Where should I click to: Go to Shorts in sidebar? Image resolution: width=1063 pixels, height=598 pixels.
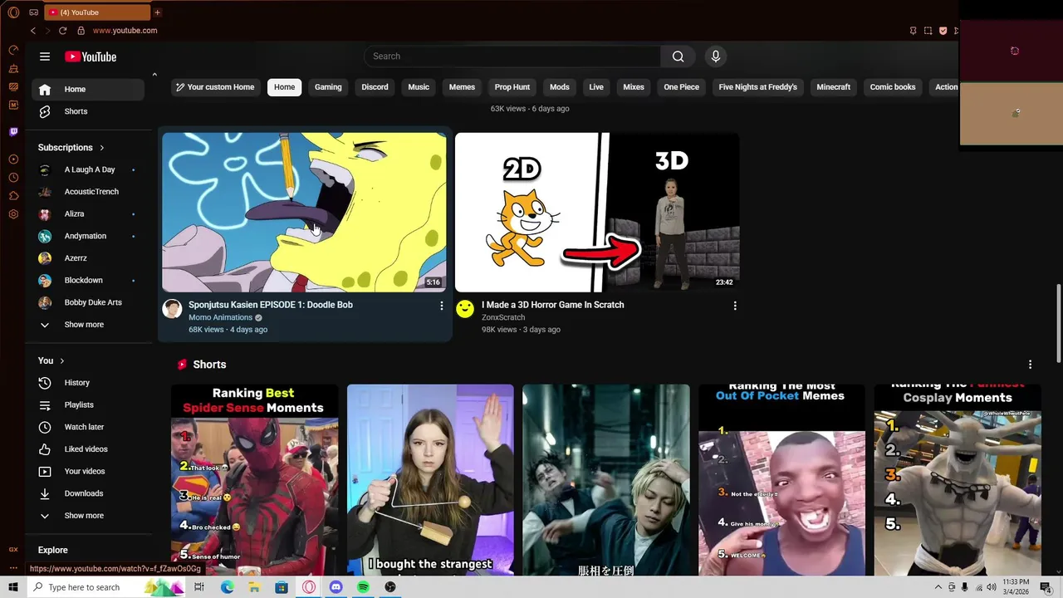point(88,111)
